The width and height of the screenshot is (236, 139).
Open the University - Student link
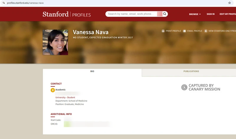point(65,98)
